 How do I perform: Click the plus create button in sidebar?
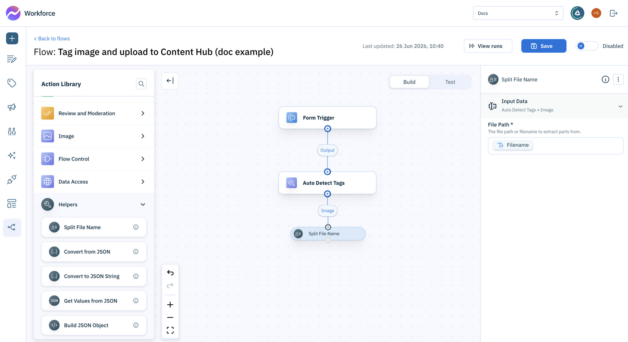point(12,38)
